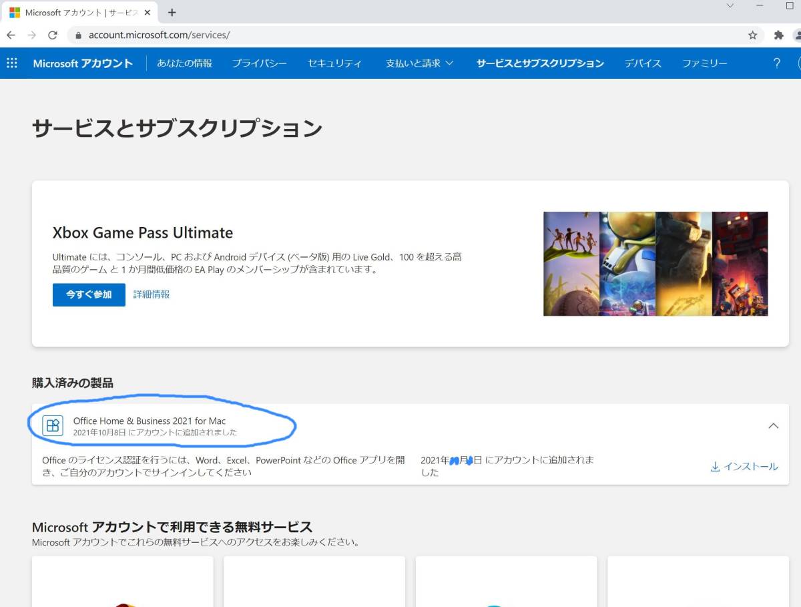The image size is (801, 607).
Task: Select あなたの情報 in the navigation
Action: click(x=184, y=63)
